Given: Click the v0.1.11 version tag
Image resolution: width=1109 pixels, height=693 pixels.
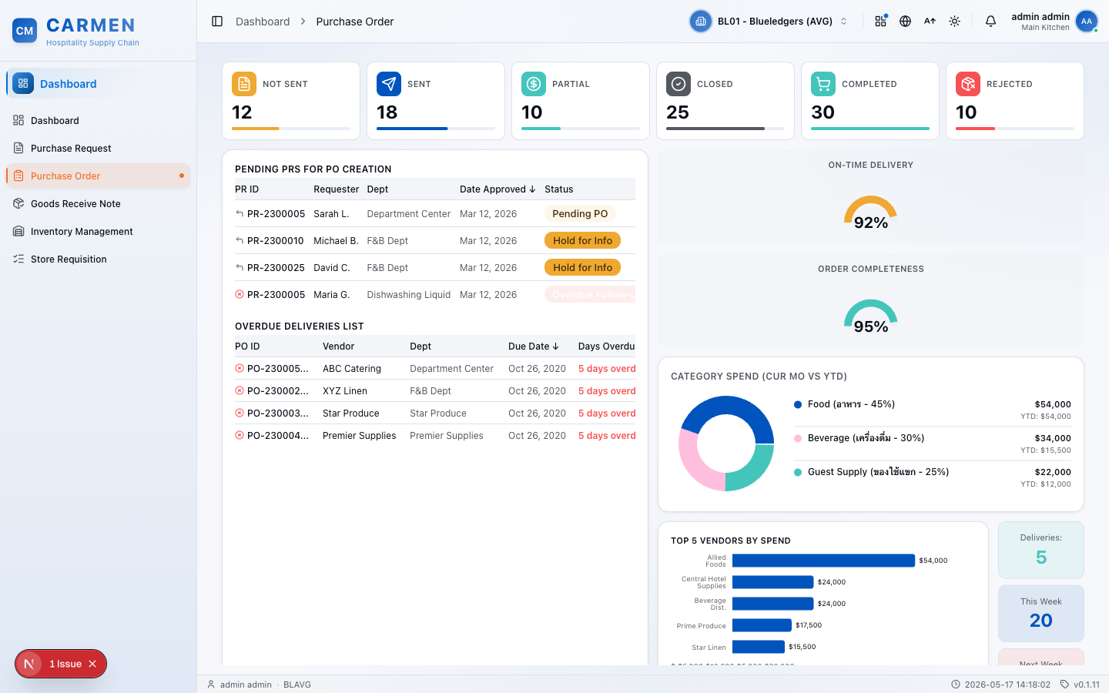Looking at the screenshot, I should (1080, 685).
